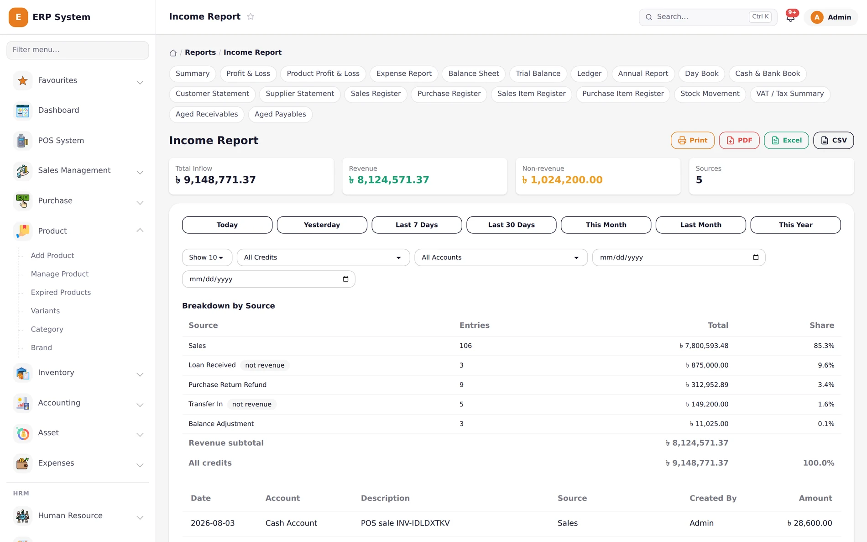Click the Inventory boxes icon
This screenshot has height=542, width=867.
pos(23,373)
